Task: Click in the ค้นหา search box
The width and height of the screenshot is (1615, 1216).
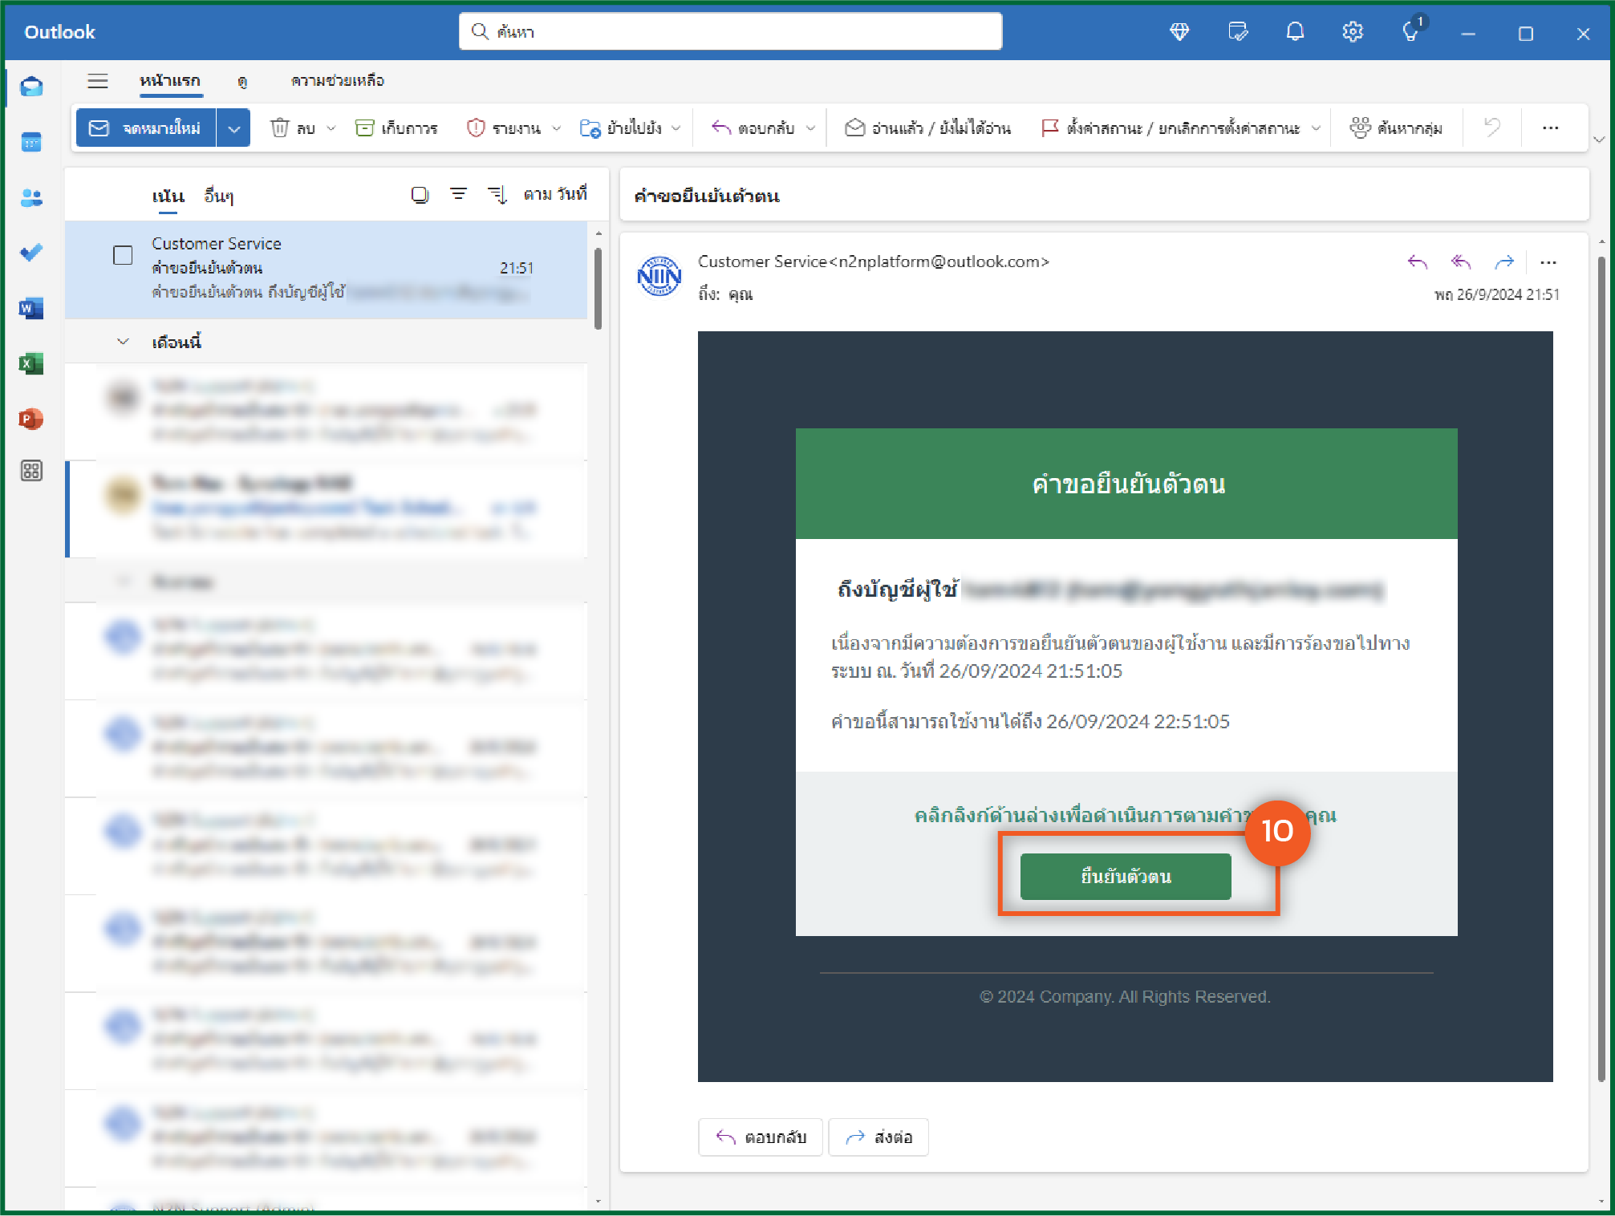Action: 730,32
